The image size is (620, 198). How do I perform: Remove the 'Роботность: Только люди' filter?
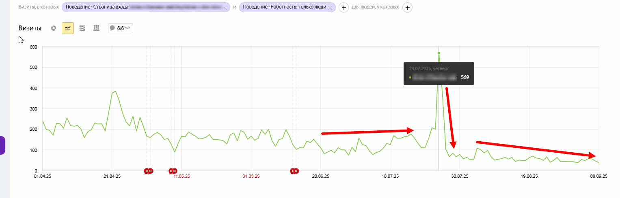coord(331,8)
